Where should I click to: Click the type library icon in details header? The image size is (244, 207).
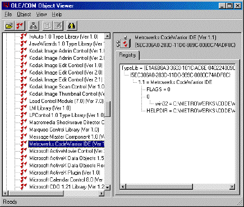click(x=124, y=42)
